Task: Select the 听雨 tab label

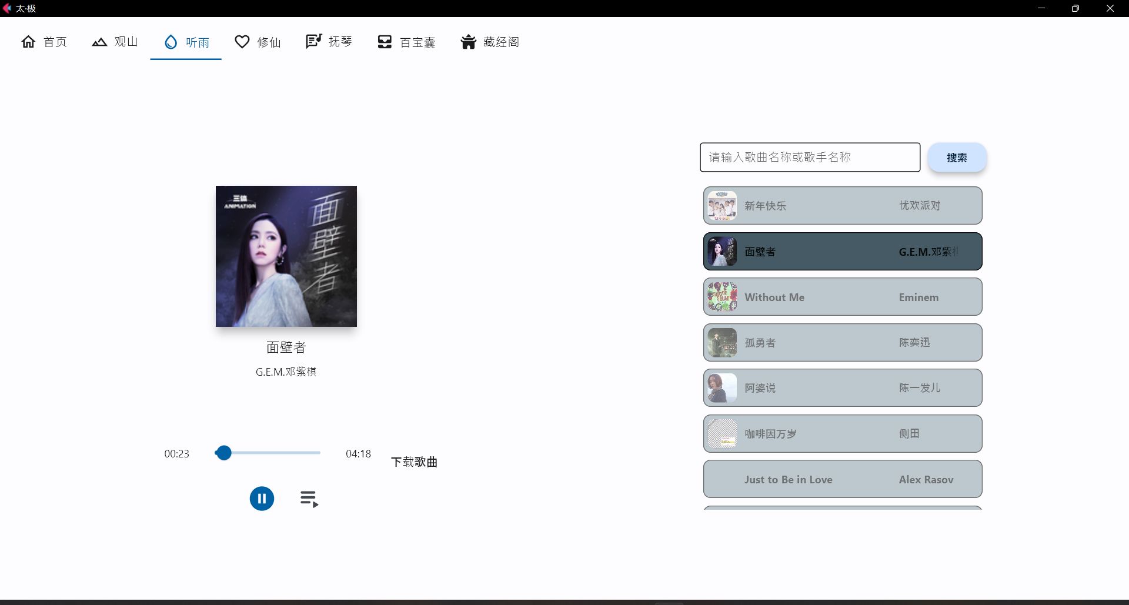Action: click(198, 42)
